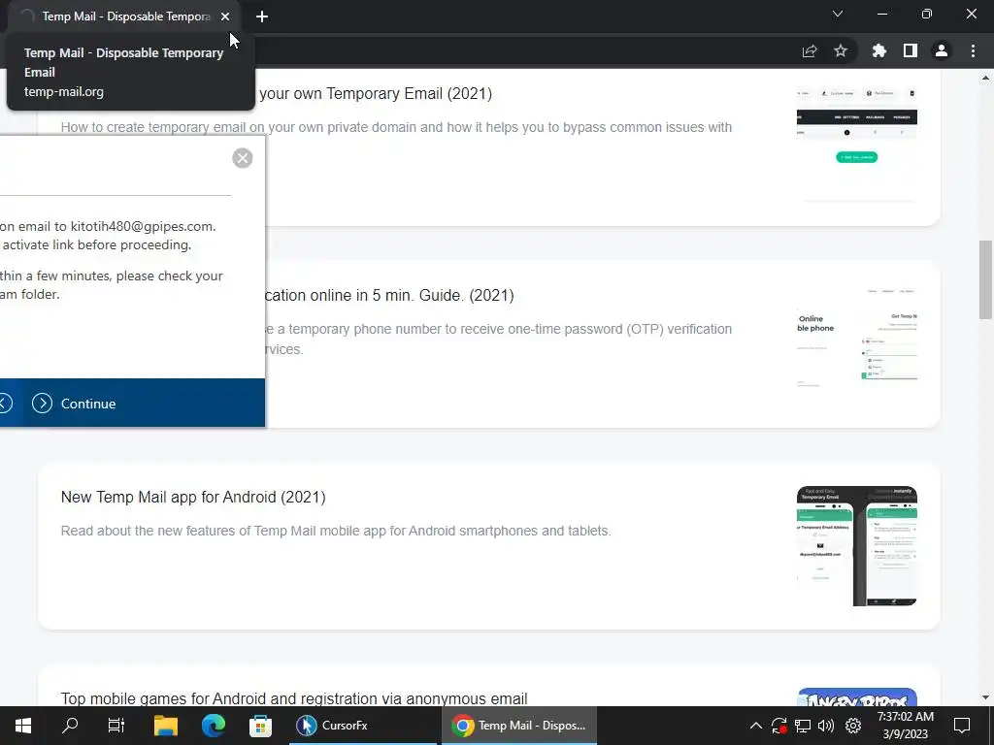Open the Windows Start menu

tap(23, 726)
